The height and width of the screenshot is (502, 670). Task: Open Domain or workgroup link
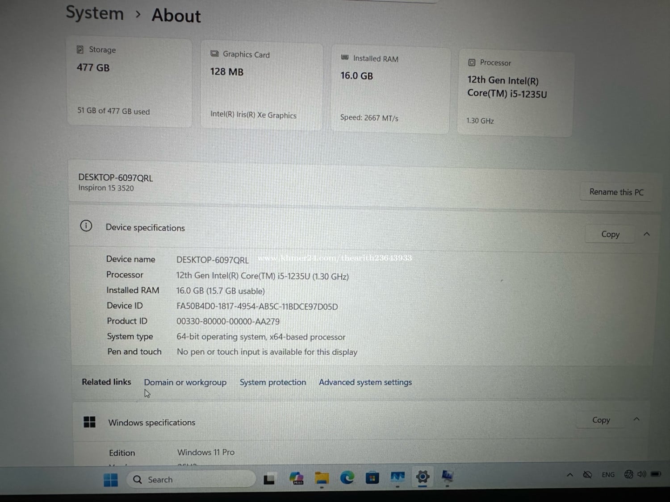(185, 382)
